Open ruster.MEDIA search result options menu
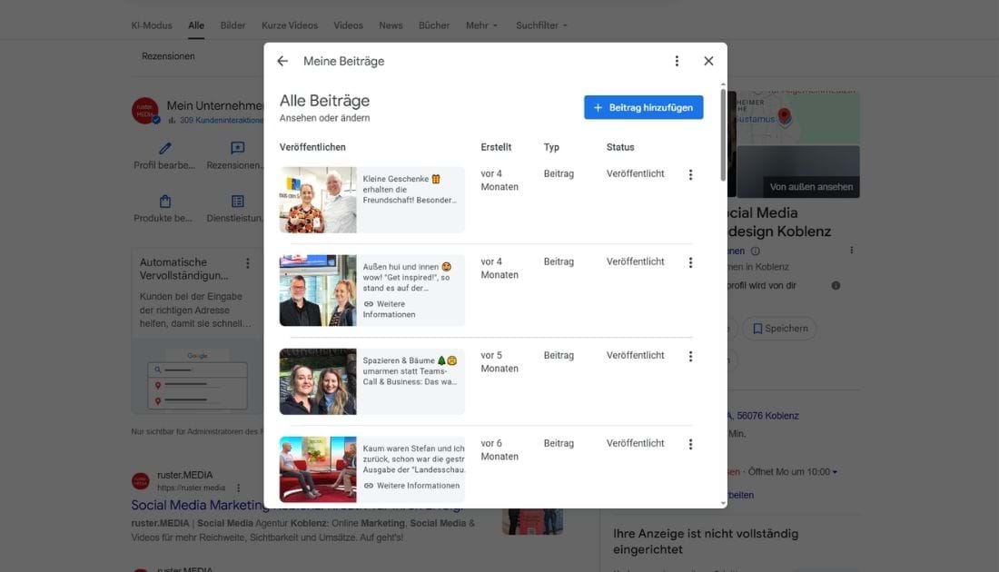 point(238,488)
